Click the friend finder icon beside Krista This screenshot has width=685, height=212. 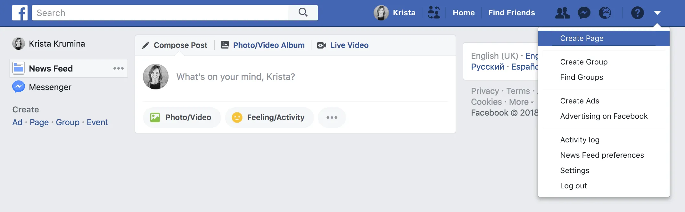pyautogui.click(x=434, y=13)
